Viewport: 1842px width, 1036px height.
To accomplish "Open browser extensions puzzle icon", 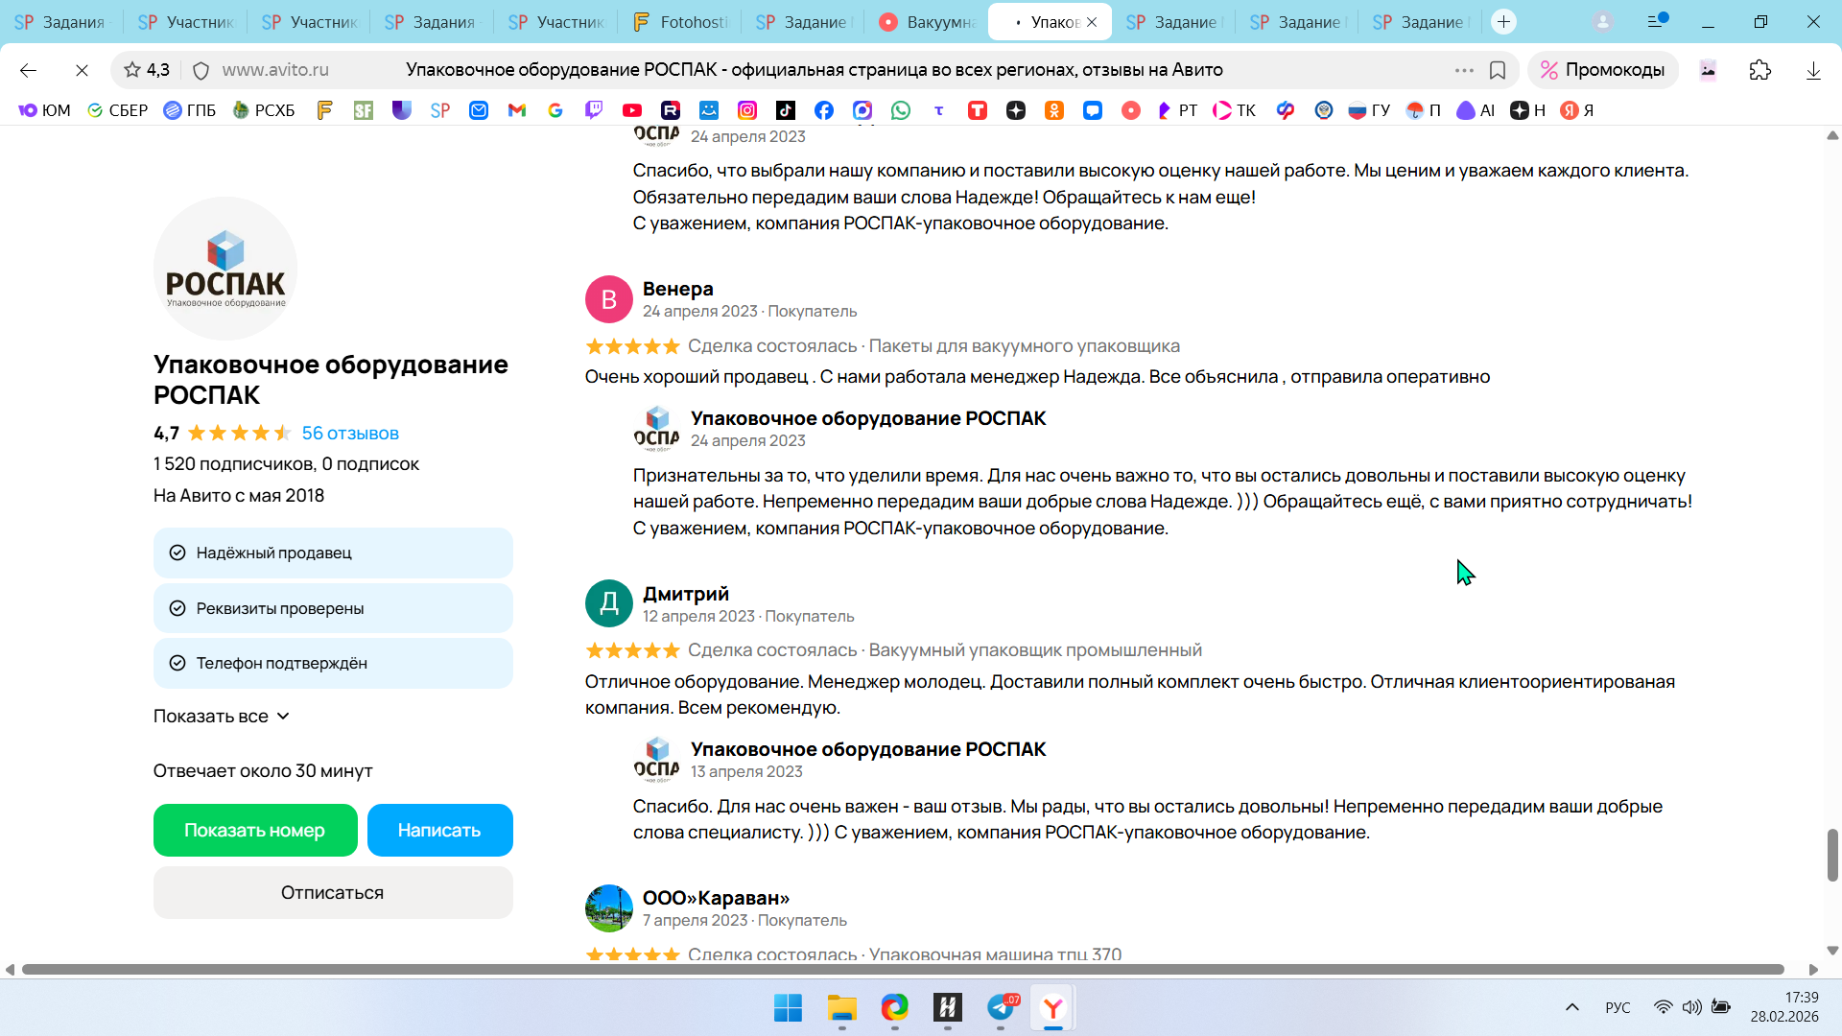I will (1759, 70).
